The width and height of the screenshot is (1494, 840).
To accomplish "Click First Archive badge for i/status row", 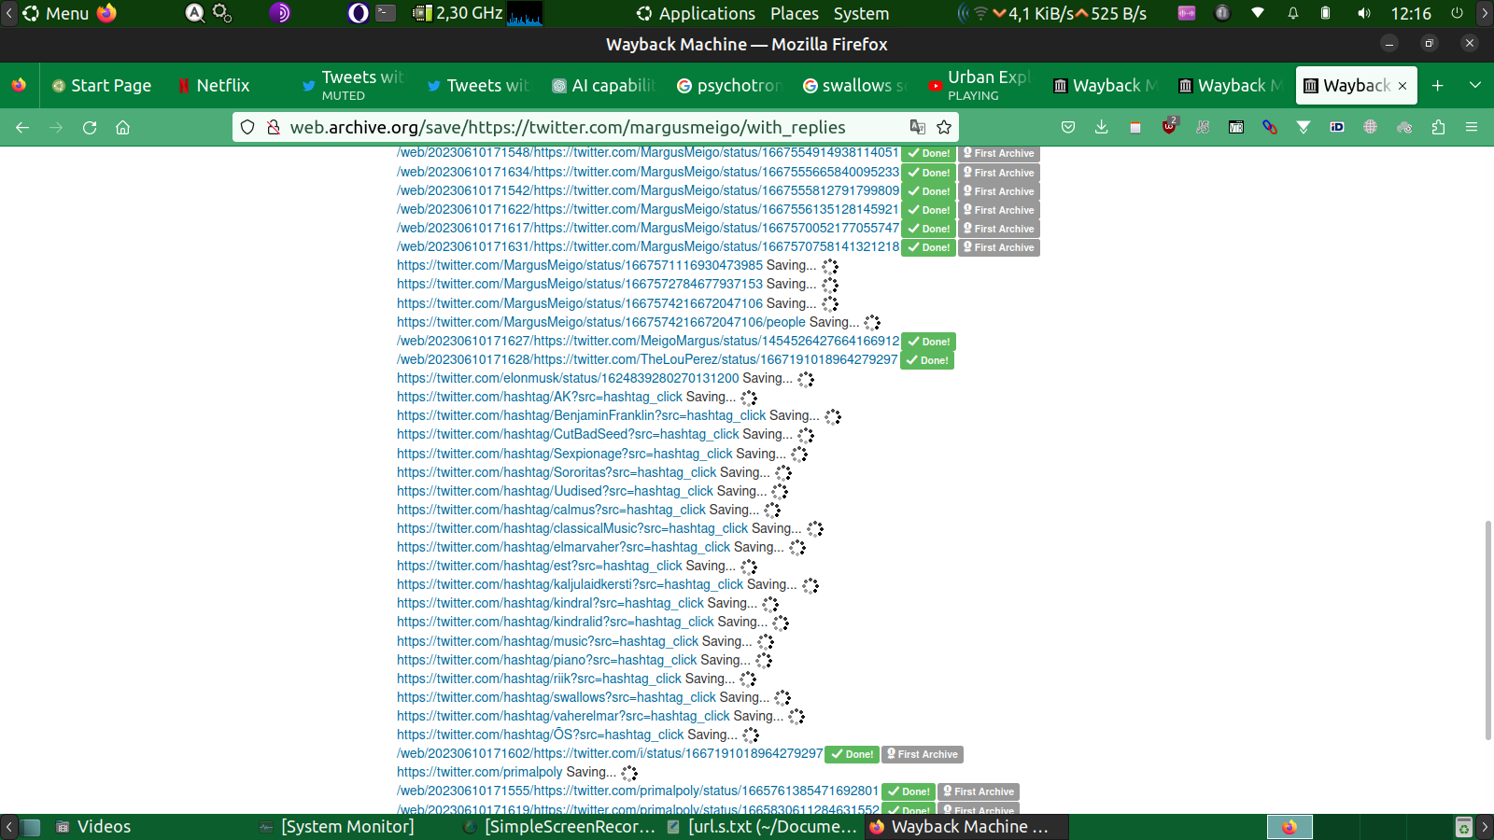I will [x=923, y=754].
